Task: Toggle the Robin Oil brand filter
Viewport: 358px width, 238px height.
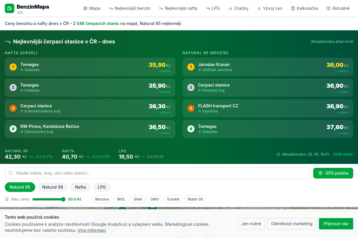Action: pyautogui.click(x=195, y=199)
